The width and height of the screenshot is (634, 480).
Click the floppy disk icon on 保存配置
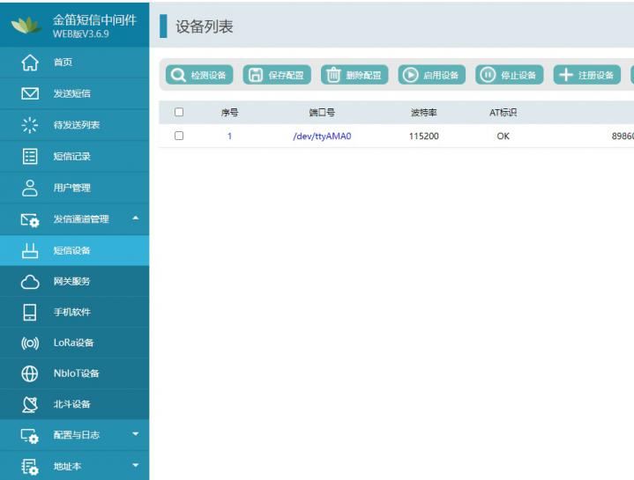[256, 75]
